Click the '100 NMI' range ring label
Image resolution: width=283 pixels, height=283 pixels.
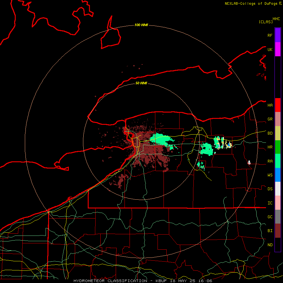(141, 25)
